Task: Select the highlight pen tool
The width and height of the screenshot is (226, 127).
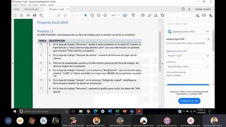Action: (149, 15)
